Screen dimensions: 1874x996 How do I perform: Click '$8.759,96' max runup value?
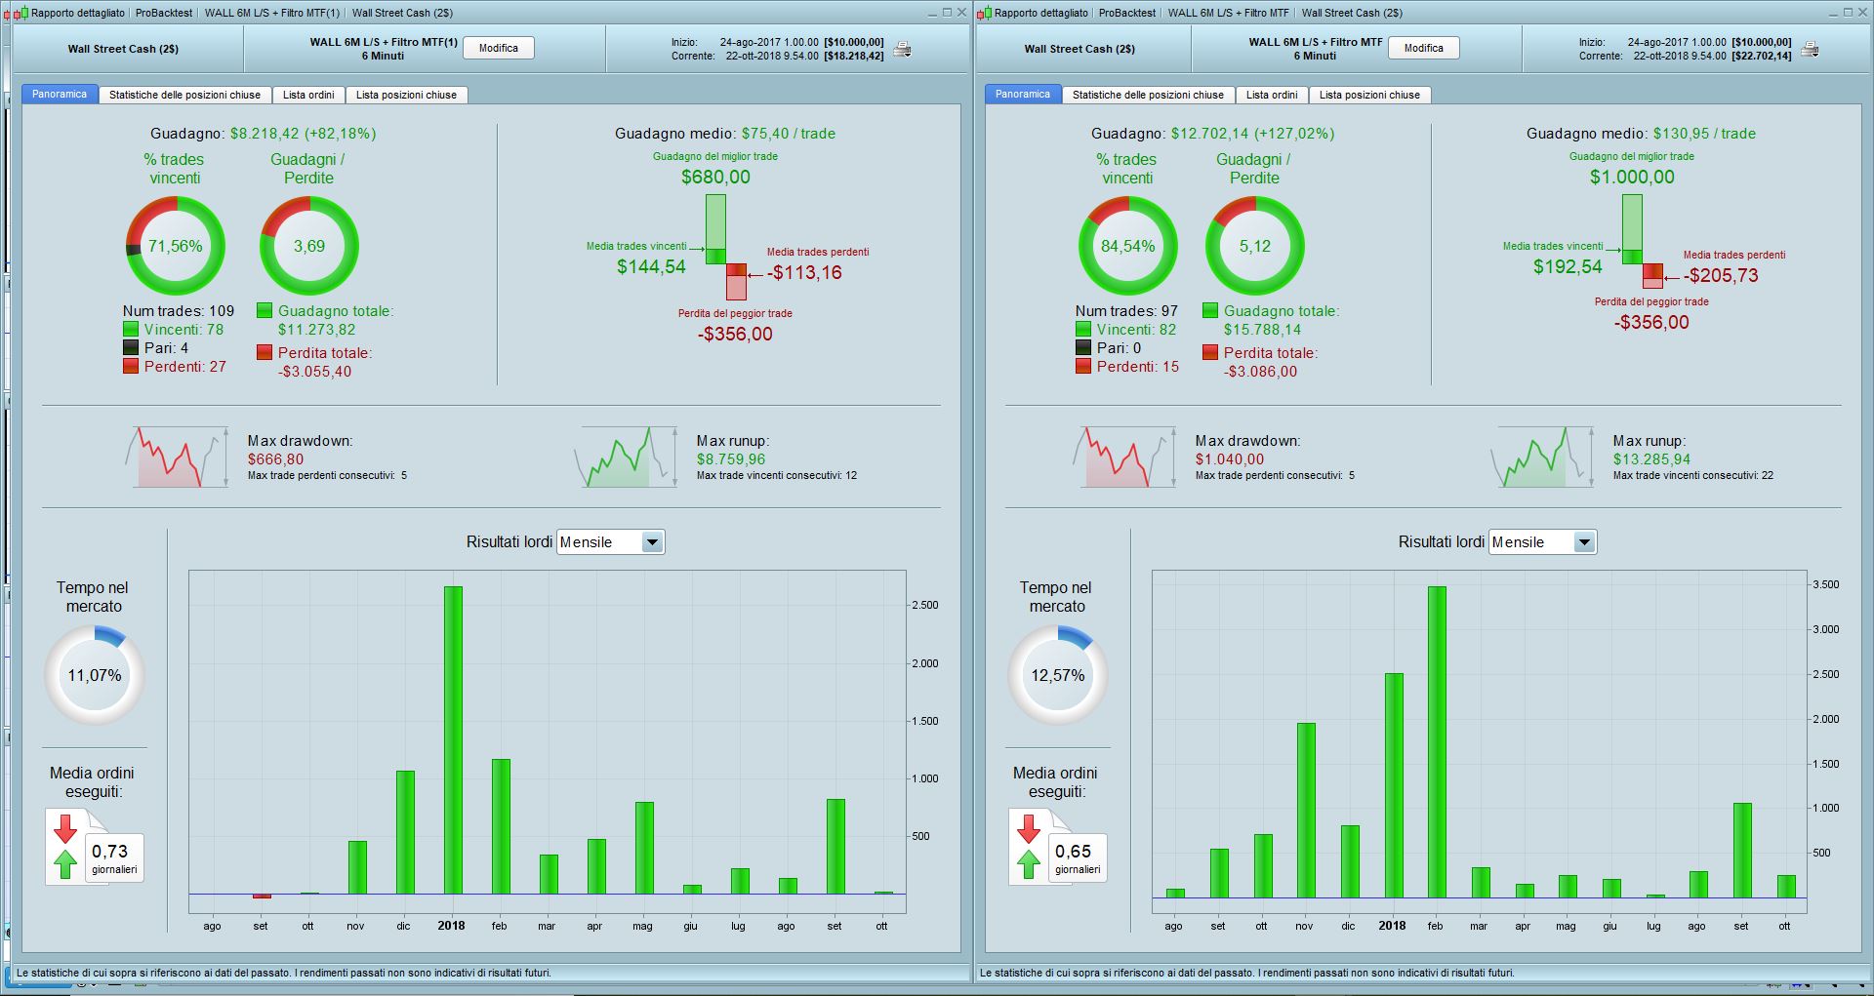731,459
